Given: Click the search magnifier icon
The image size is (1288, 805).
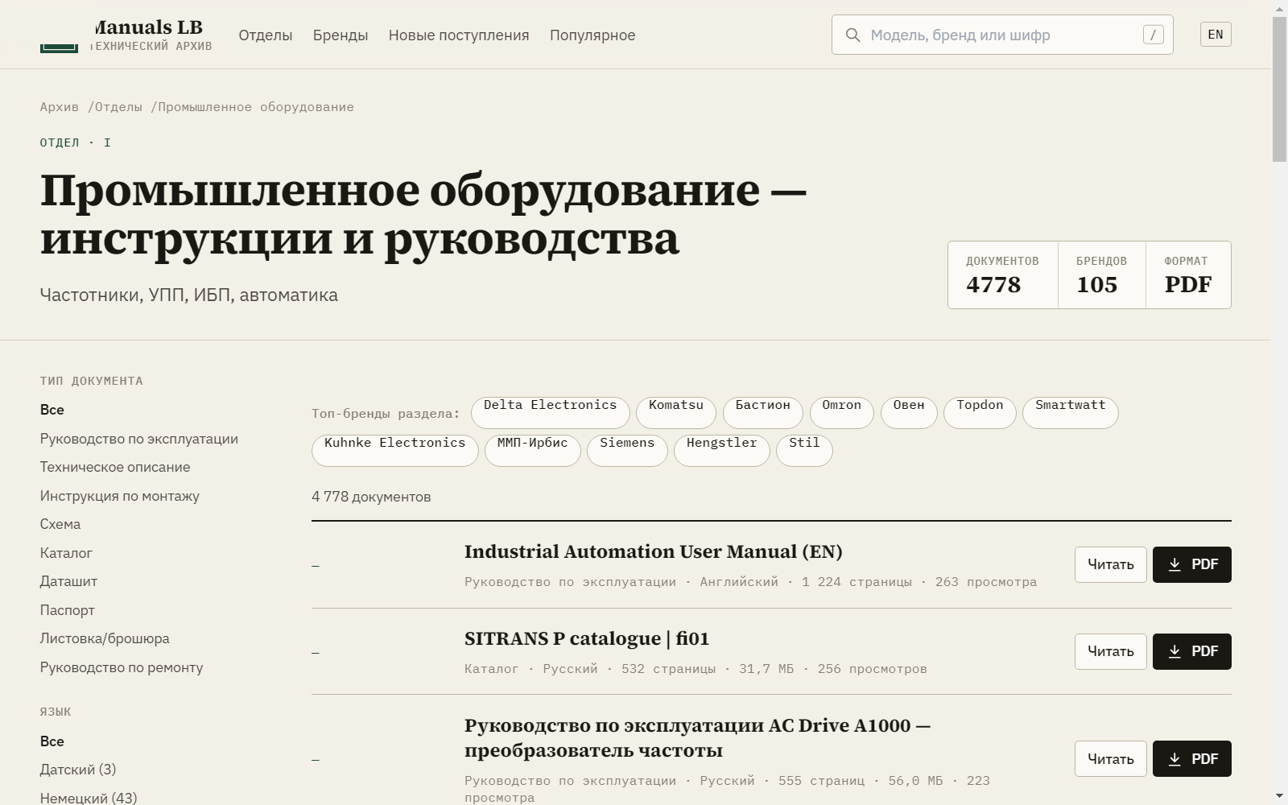Looking at the screenshot, I should coord(852,35).
